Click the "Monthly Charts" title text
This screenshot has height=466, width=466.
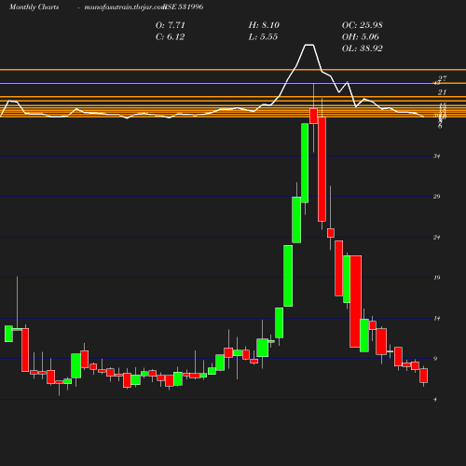[34, 7]
